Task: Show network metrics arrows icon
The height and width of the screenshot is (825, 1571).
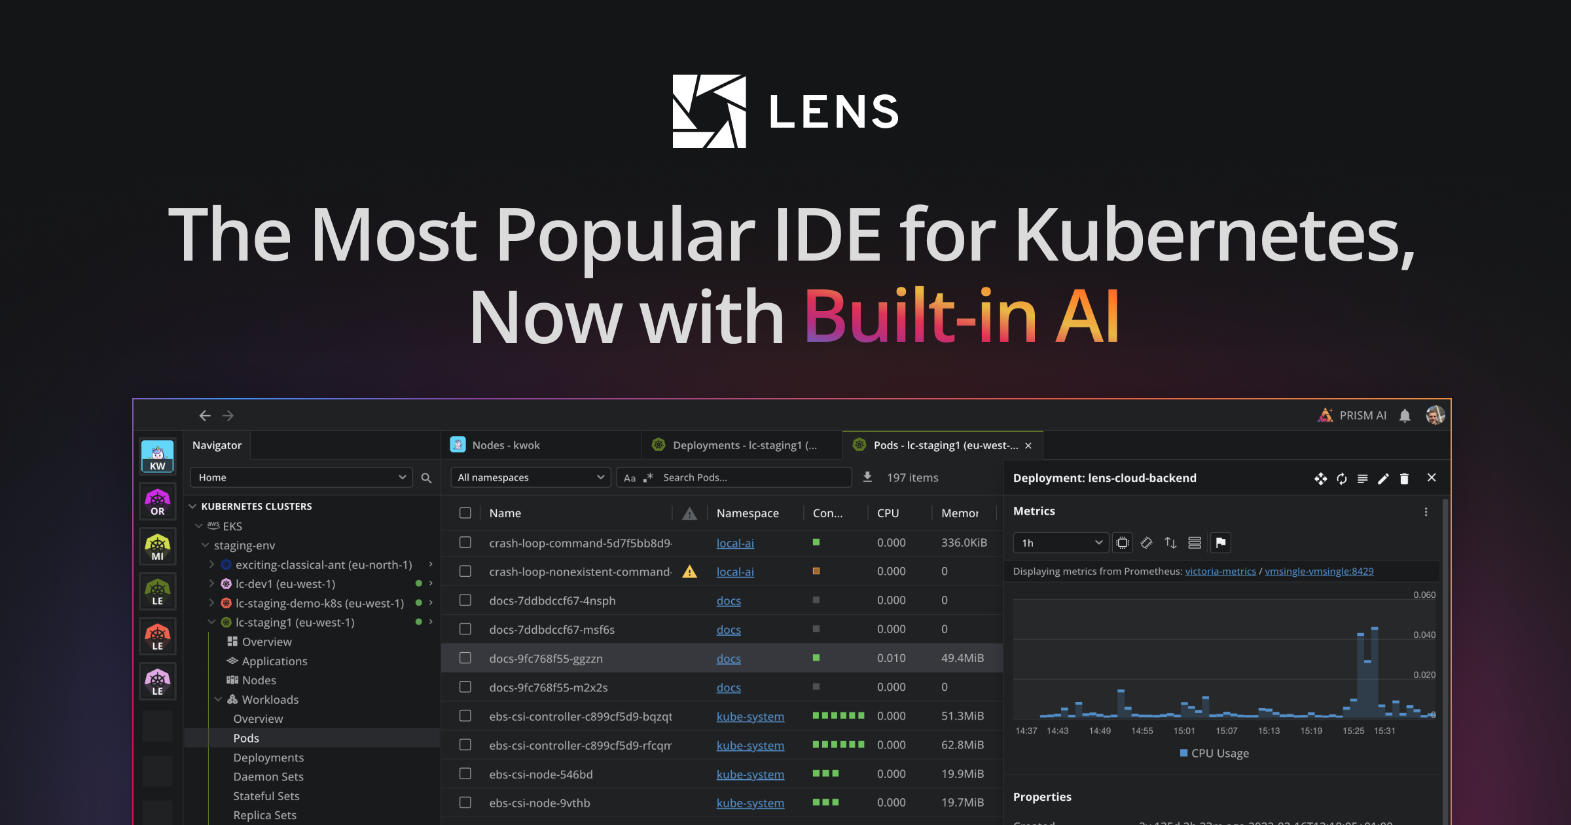Action: (1170, 543)
